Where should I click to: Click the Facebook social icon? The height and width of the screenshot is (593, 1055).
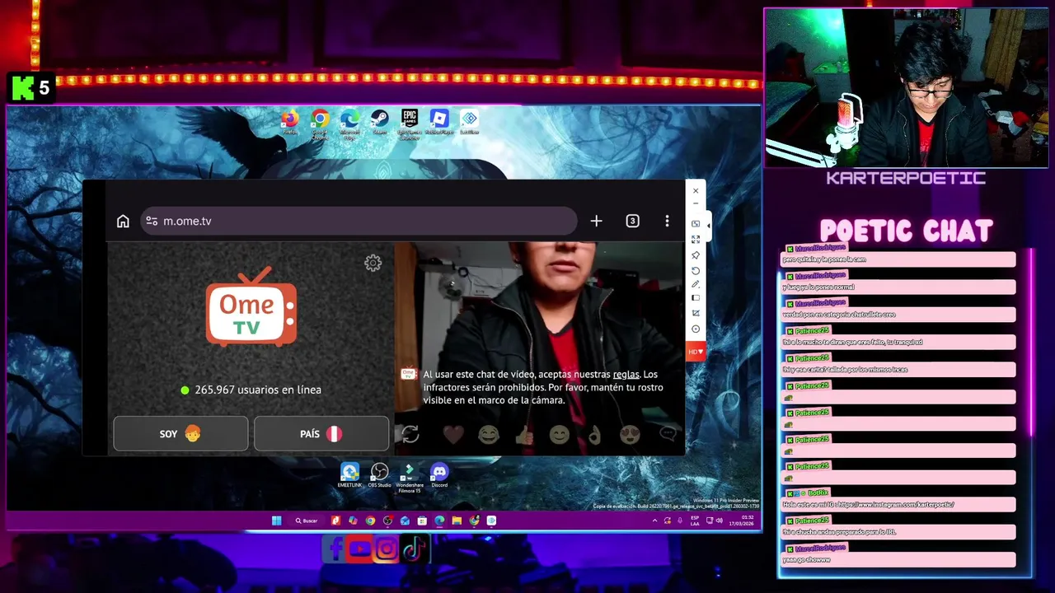pos(334,549)
